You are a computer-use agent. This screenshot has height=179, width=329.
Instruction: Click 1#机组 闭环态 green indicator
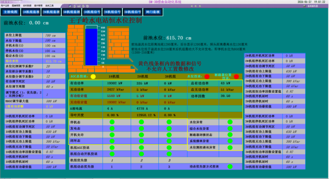[x=112, y=141]
